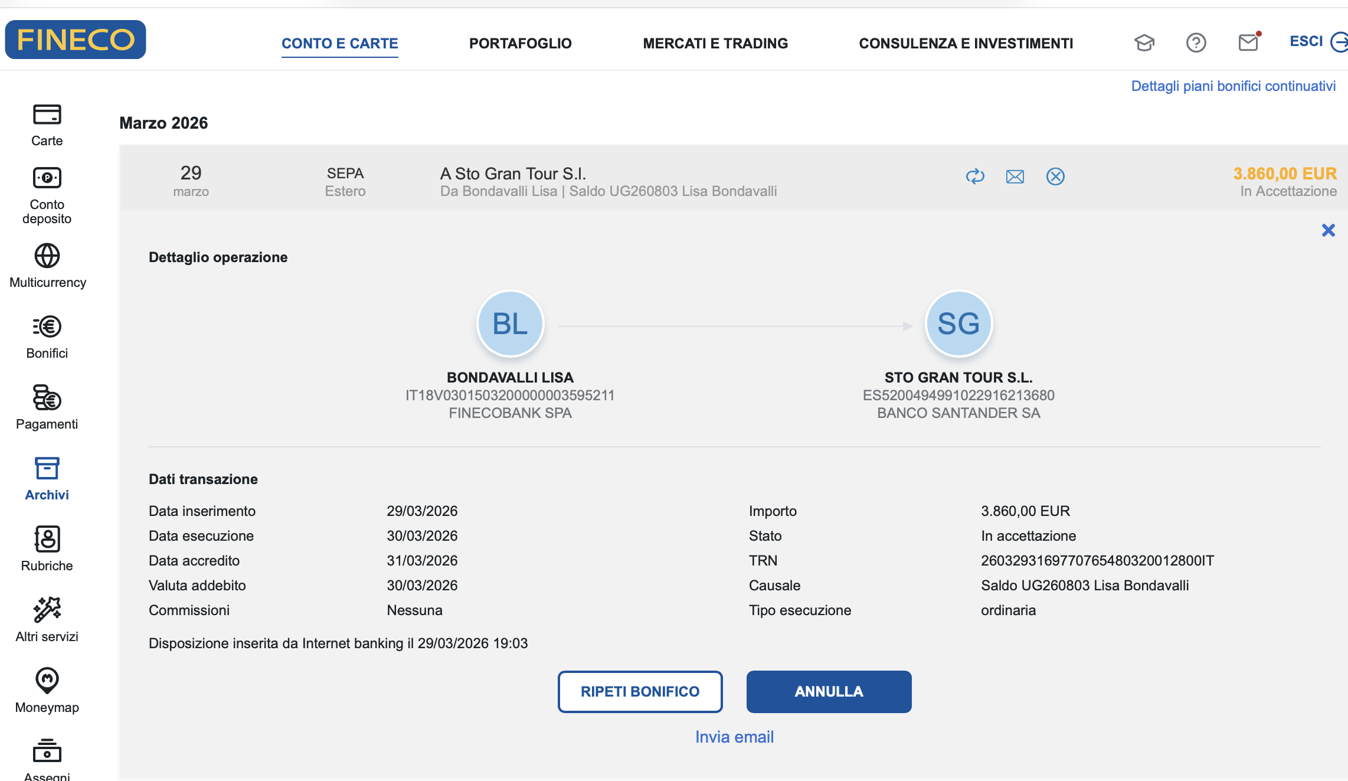Open Rubriche address book

pyautogui.click(x=47, y=550)
